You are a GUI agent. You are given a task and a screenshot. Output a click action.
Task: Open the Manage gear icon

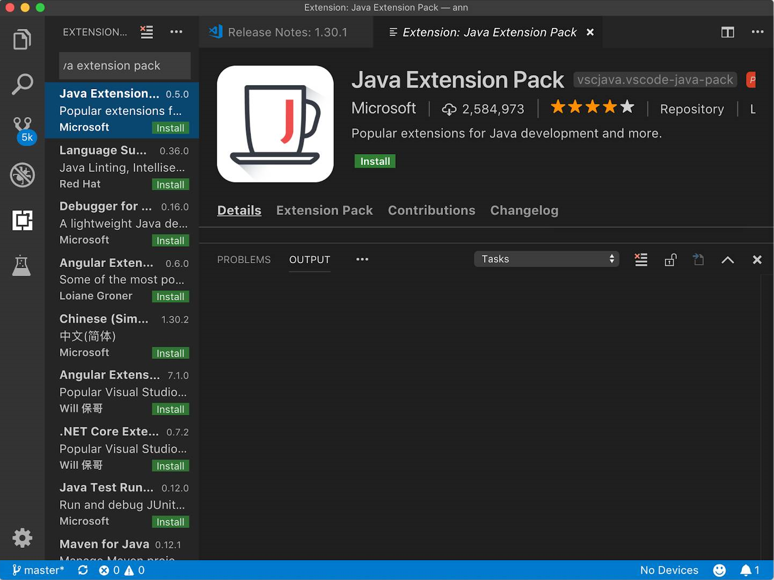pos(22,538)
